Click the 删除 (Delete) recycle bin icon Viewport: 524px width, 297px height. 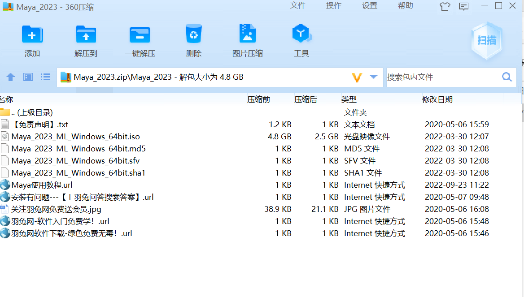click(x=193, y=34)
